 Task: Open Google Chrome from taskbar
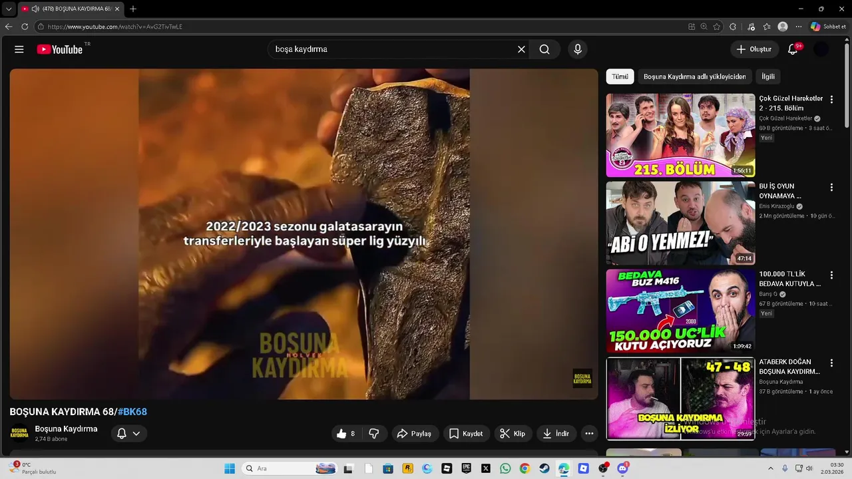pyautogui.click(x=525, y=468)
